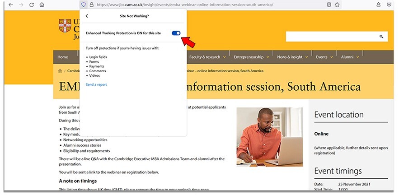The image size is (399, 195).
Task: Expand the Events menu dropdown arrow
Action: [x=332, y=57]
